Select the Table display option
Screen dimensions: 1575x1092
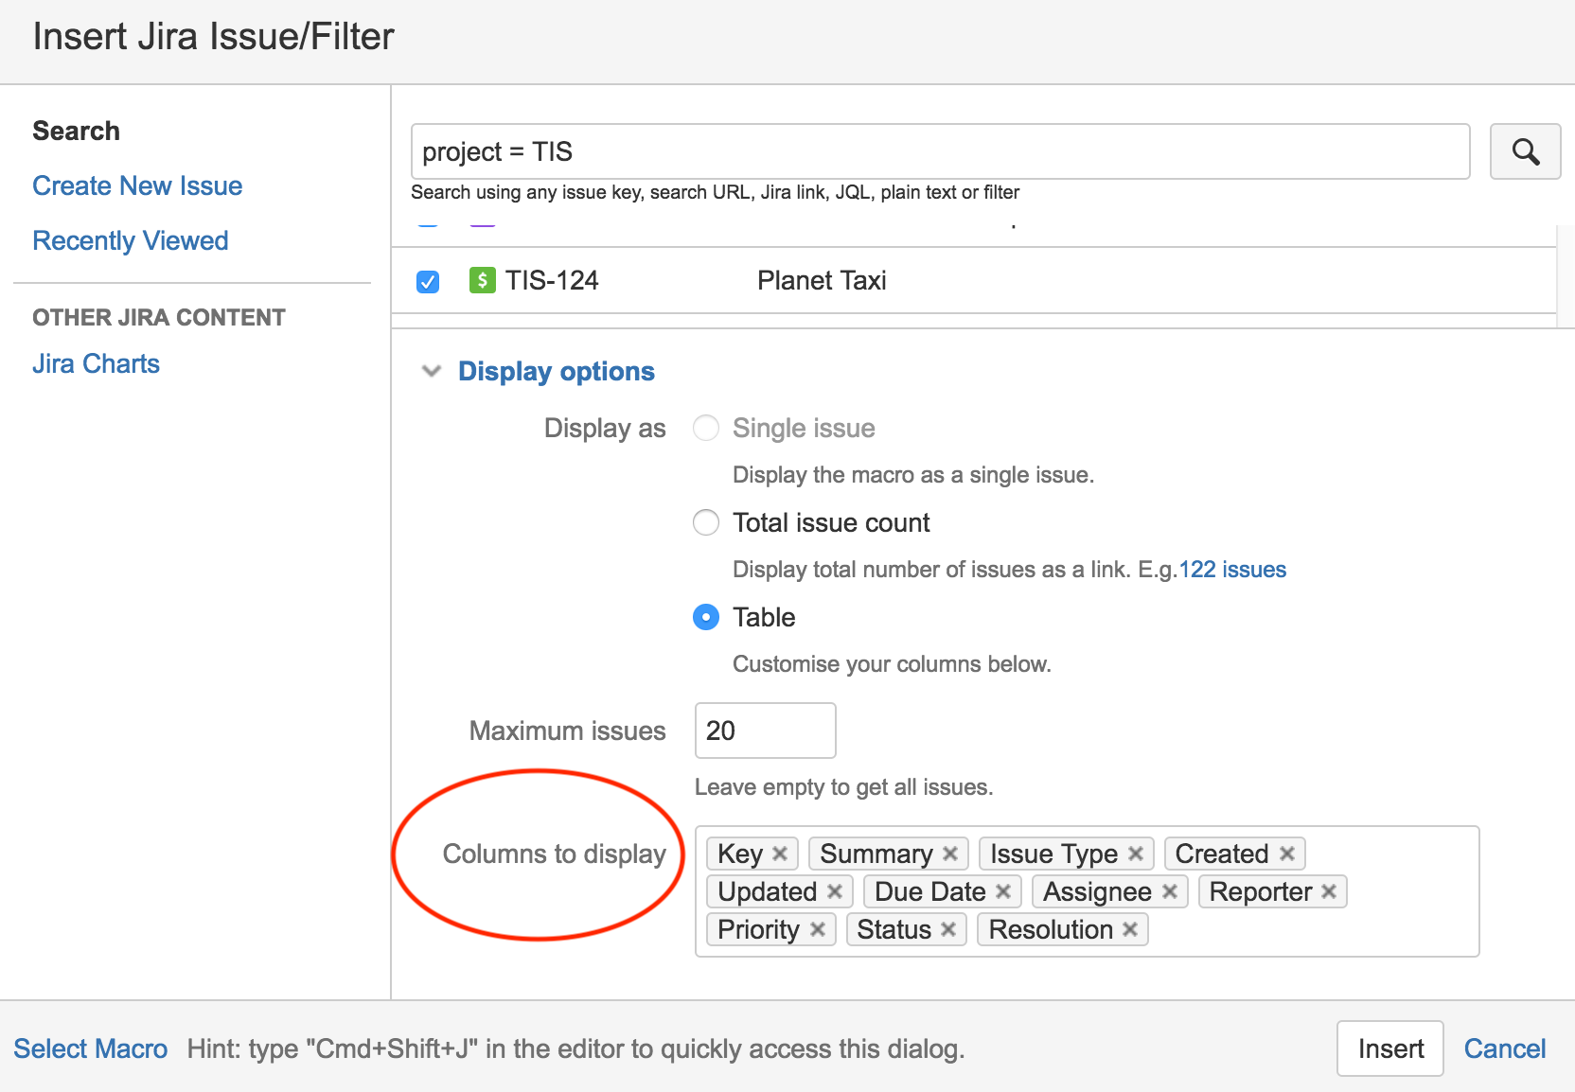pos(705,617)
